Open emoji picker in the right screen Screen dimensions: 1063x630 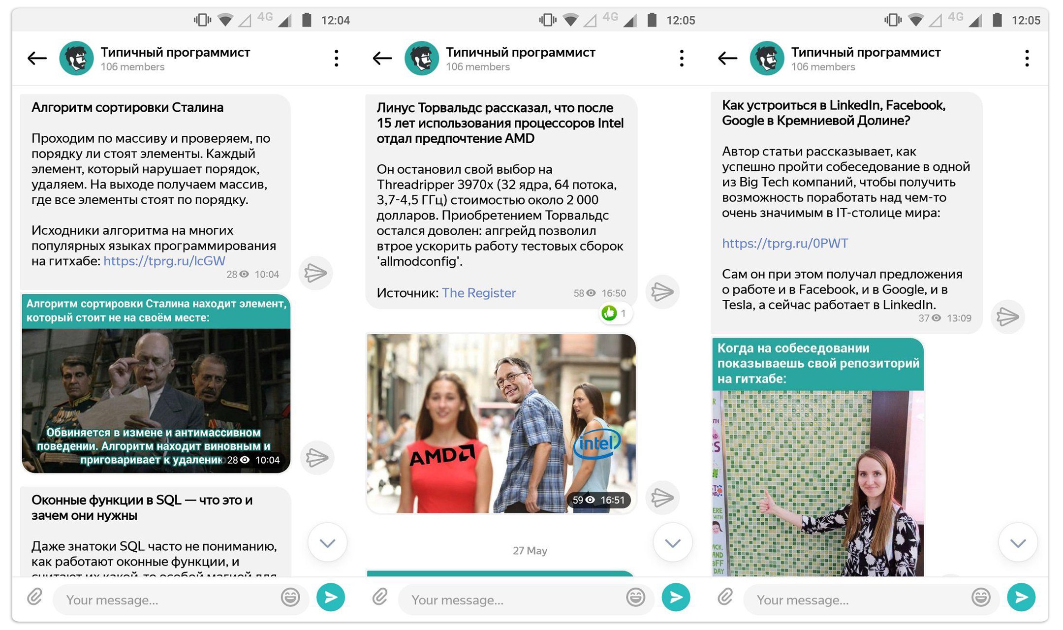point(981,598)
